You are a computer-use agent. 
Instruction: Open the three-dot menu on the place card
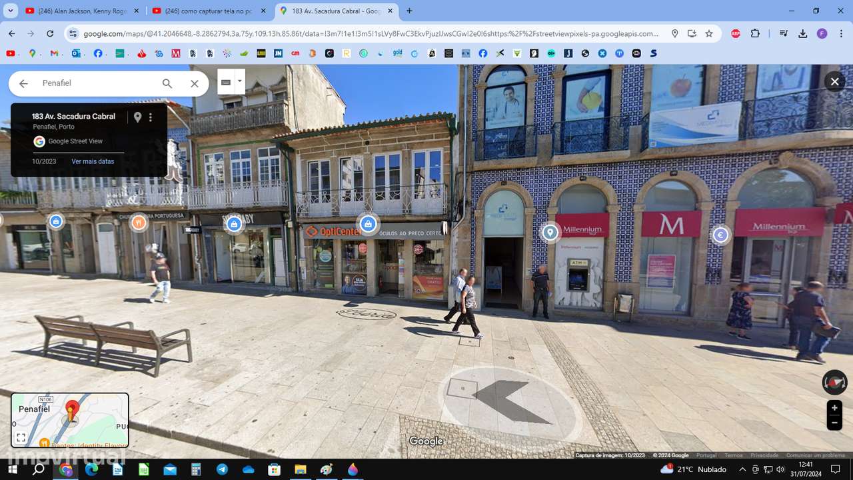(x=151, y=117)
